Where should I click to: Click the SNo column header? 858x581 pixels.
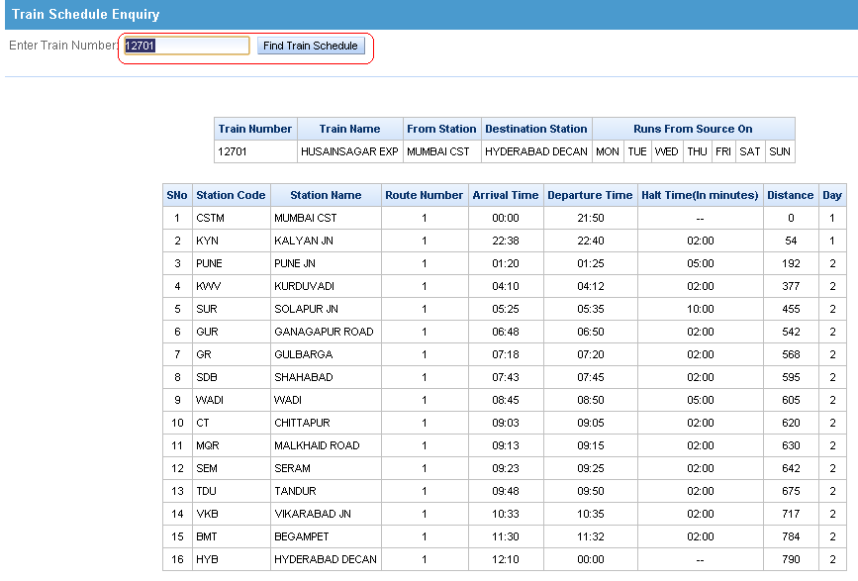(x=177, y=195)
